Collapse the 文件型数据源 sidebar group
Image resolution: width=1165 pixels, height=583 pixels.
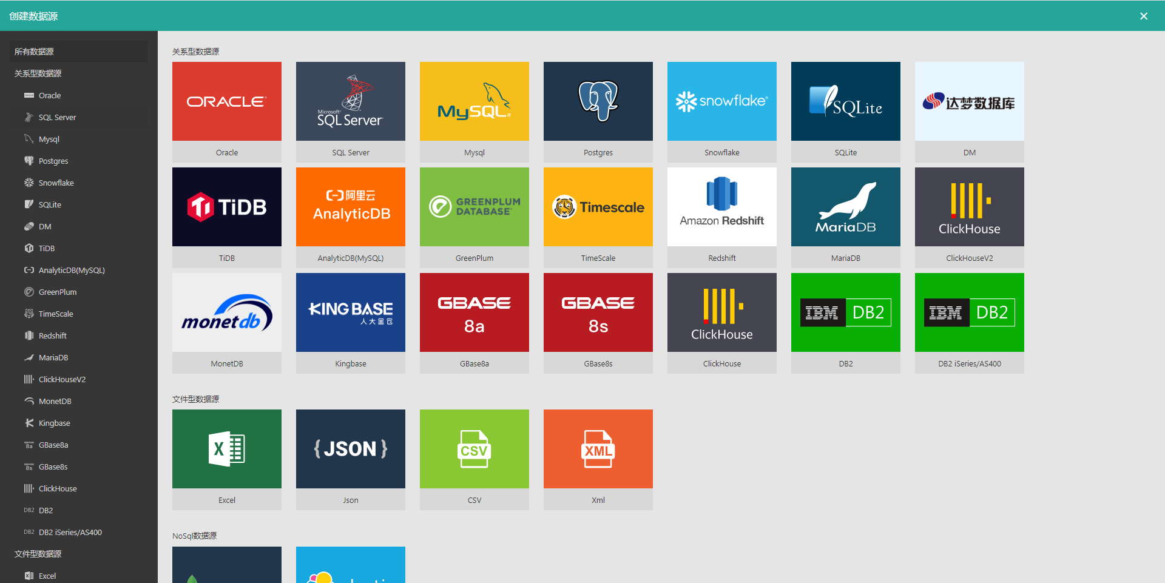pos(79,554)
